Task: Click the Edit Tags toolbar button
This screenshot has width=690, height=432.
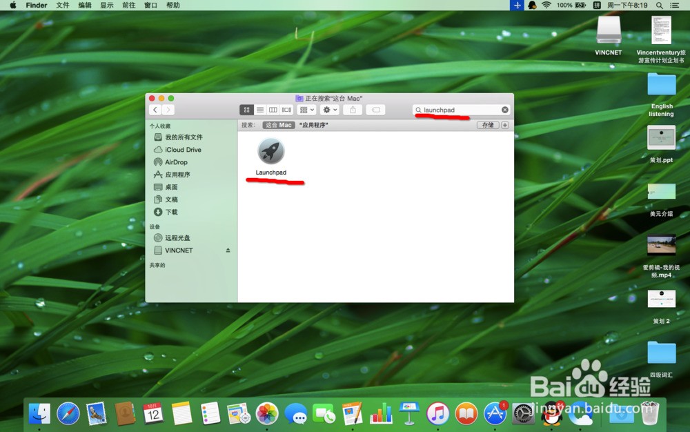Action: pos(376,110)
